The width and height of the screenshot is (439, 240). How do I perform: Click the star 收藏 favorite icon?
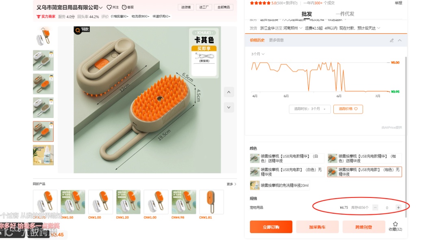click(396, 224)
